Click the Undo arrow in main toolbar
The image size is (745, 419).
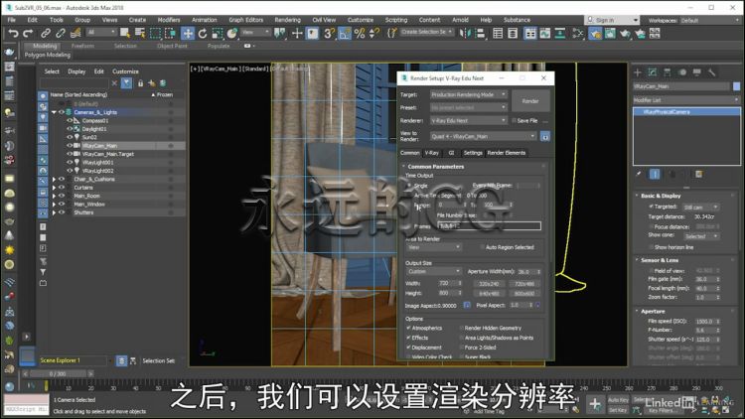(x=13, y=33)
